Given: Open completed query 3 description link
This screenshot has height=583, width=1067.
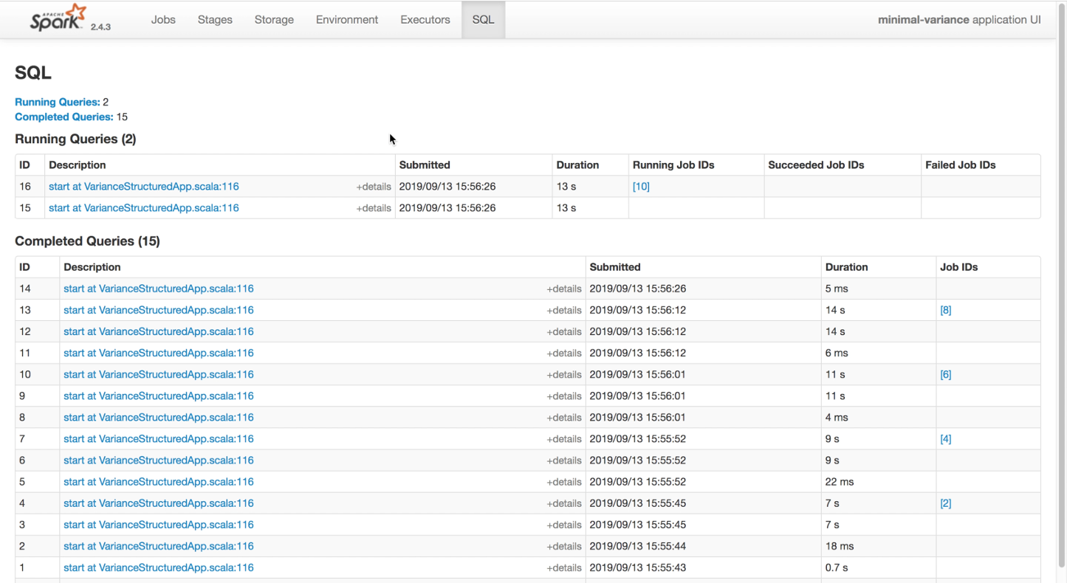Looking at the screenshot, I should pos(159,525).
